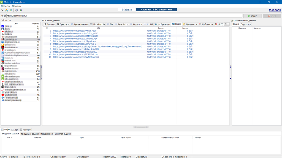The image size is (282, 158).
Task: Switch back to the Majento view
Action: [127, 9]
